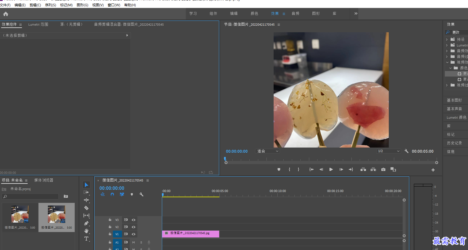Select the Type tool
The image size is (468, 250).
(86, 239)
